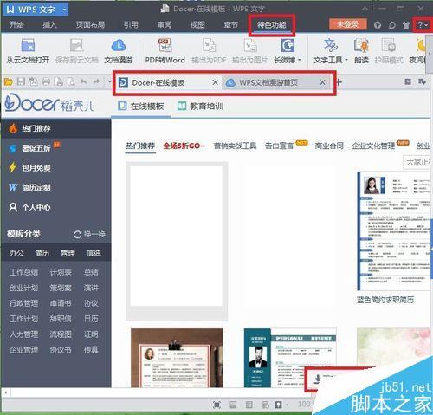
Task: Click the undo arrow in quick toolbar
Action: 84,82
